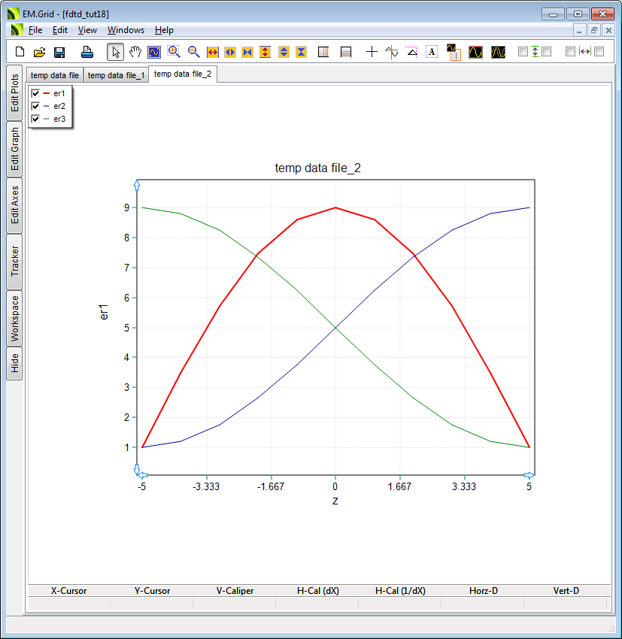Image resolution: width=622 pixels, height=639 pixels.
Task: Click the Hide side button
Action: tap(14, 364)
